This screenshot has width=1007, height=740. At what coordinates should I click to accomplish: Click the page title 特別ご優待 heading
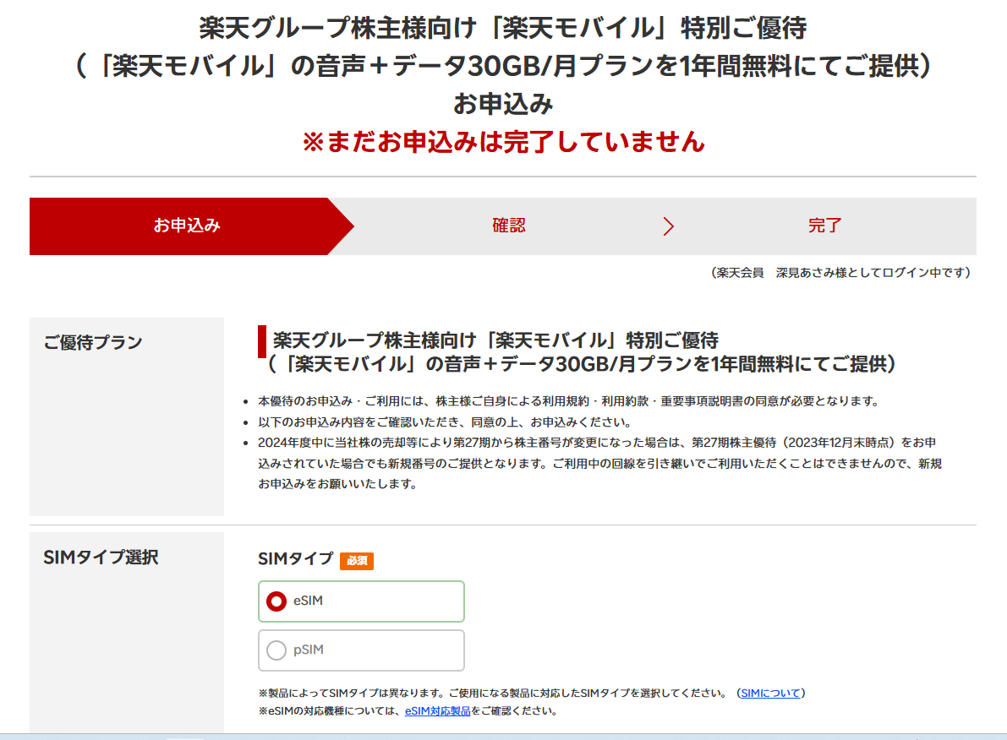coord(503,28)
